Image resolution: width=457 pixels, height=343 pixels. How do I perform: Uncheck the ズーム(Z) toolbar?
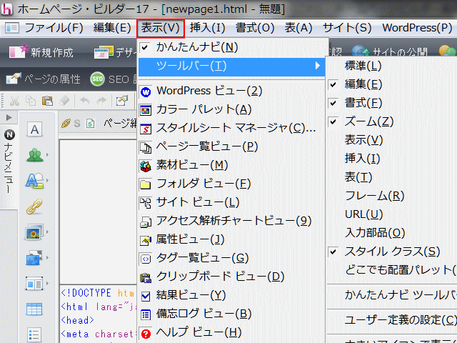392,122
